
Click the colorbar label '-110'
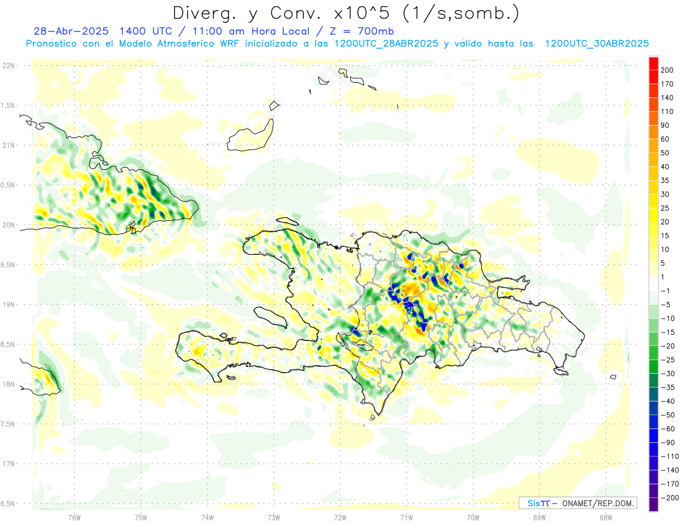pyautogui.click(x=671, y=456)
